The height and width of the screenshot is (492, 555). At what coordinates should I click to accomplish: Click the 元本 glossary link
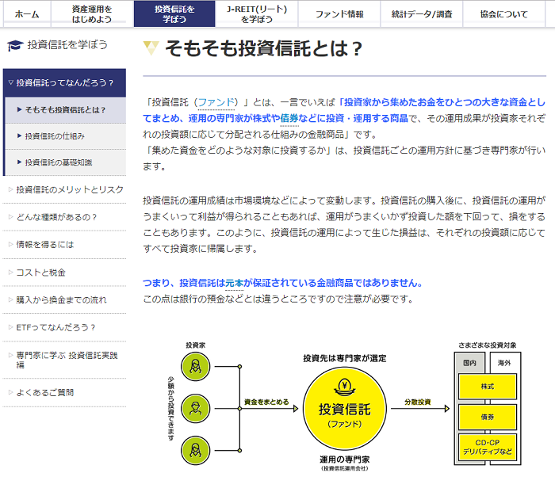click(x=235, y=283)
